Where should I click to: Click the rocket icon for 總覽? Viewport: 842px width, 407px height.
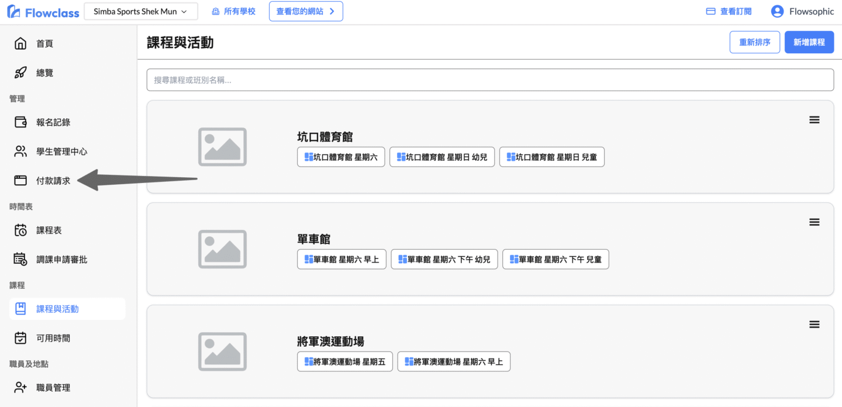click(20, 73)
